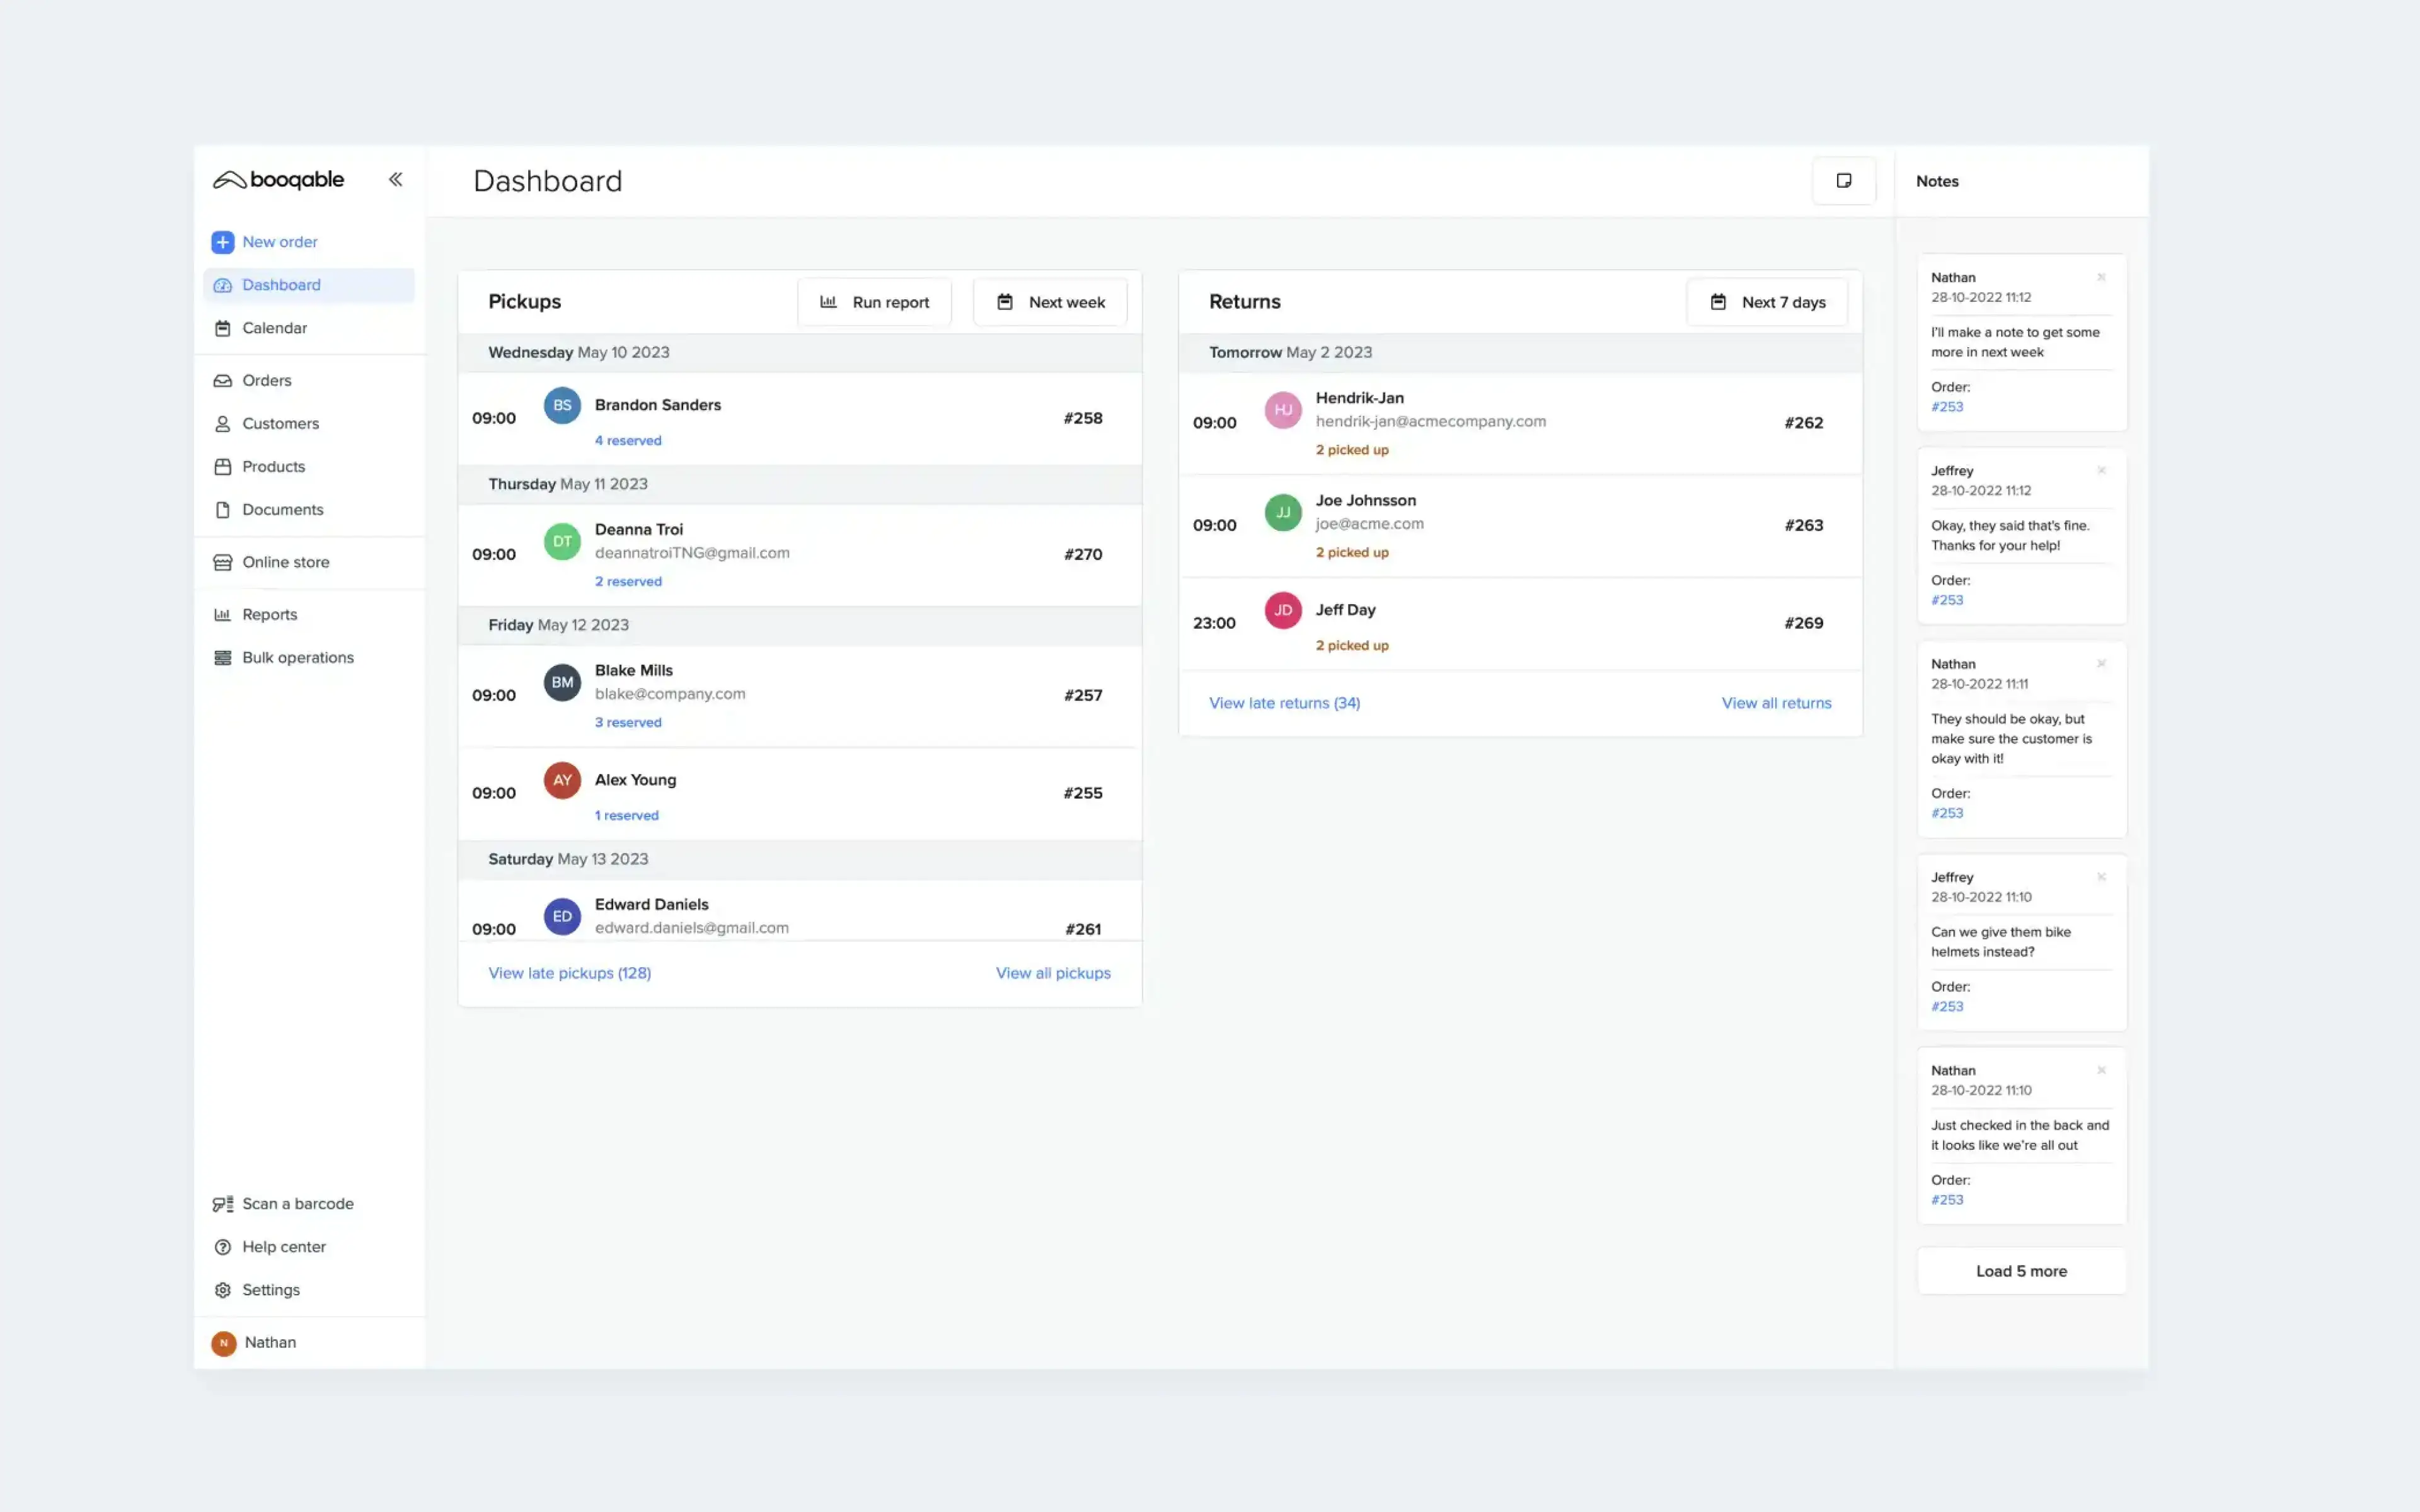Open Settings using the gear icon
2420x1512 pixels.
click(222, 1289)
